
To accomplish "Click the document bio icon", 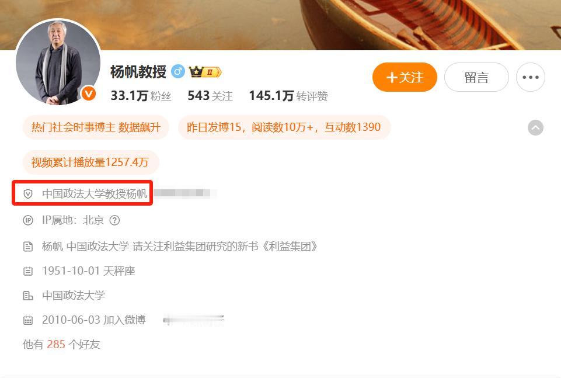I will coord(28,247).
